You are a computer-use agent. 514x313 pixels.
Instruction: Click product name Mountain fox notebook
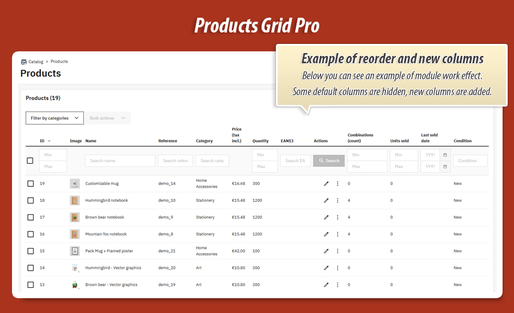pyautogui.click(x=106, y=234)
